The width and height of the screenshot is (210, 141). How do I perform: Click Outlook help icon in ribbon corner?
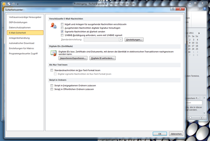point(205,9)
